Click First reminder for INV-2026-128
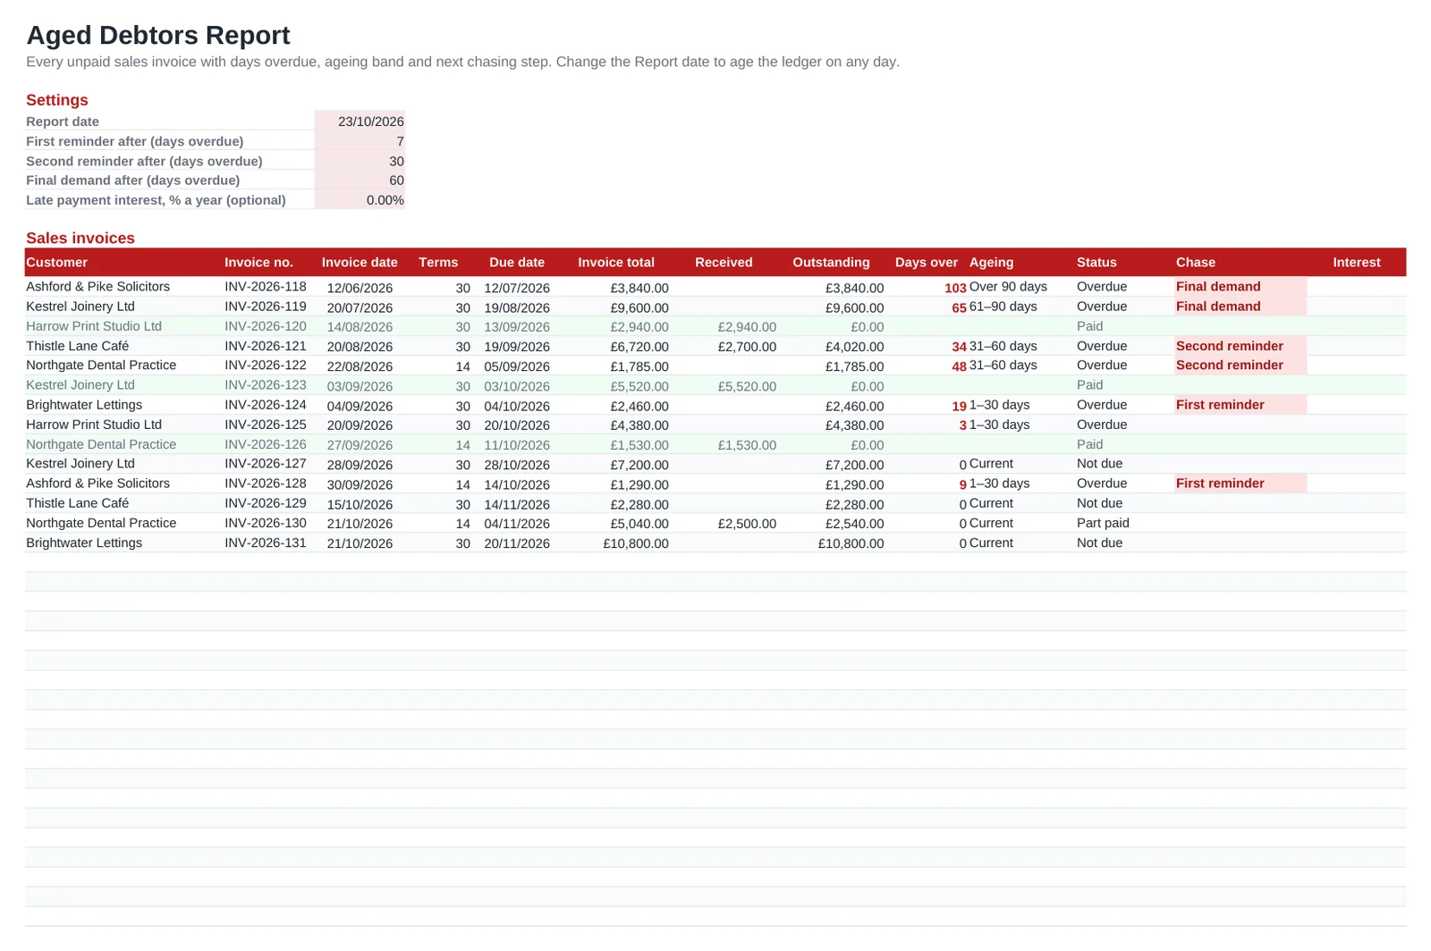The width and height of the screenshot is (1431, 951). (x=1240, y=484)
